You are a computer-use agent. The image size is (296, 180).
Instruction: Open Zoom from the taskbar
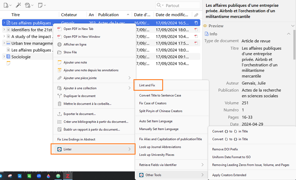tap(39, 176)
